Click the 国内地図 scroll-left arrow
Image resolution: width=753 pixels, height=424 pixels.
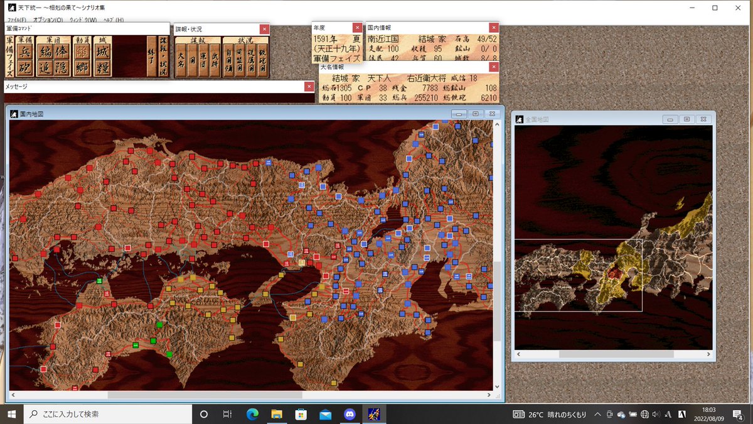[13, 395]
